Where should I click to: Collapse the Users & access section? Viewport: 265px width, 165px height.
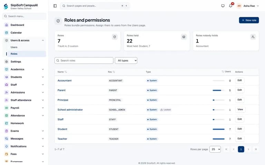pyautogui.click(x=43, y=41)
